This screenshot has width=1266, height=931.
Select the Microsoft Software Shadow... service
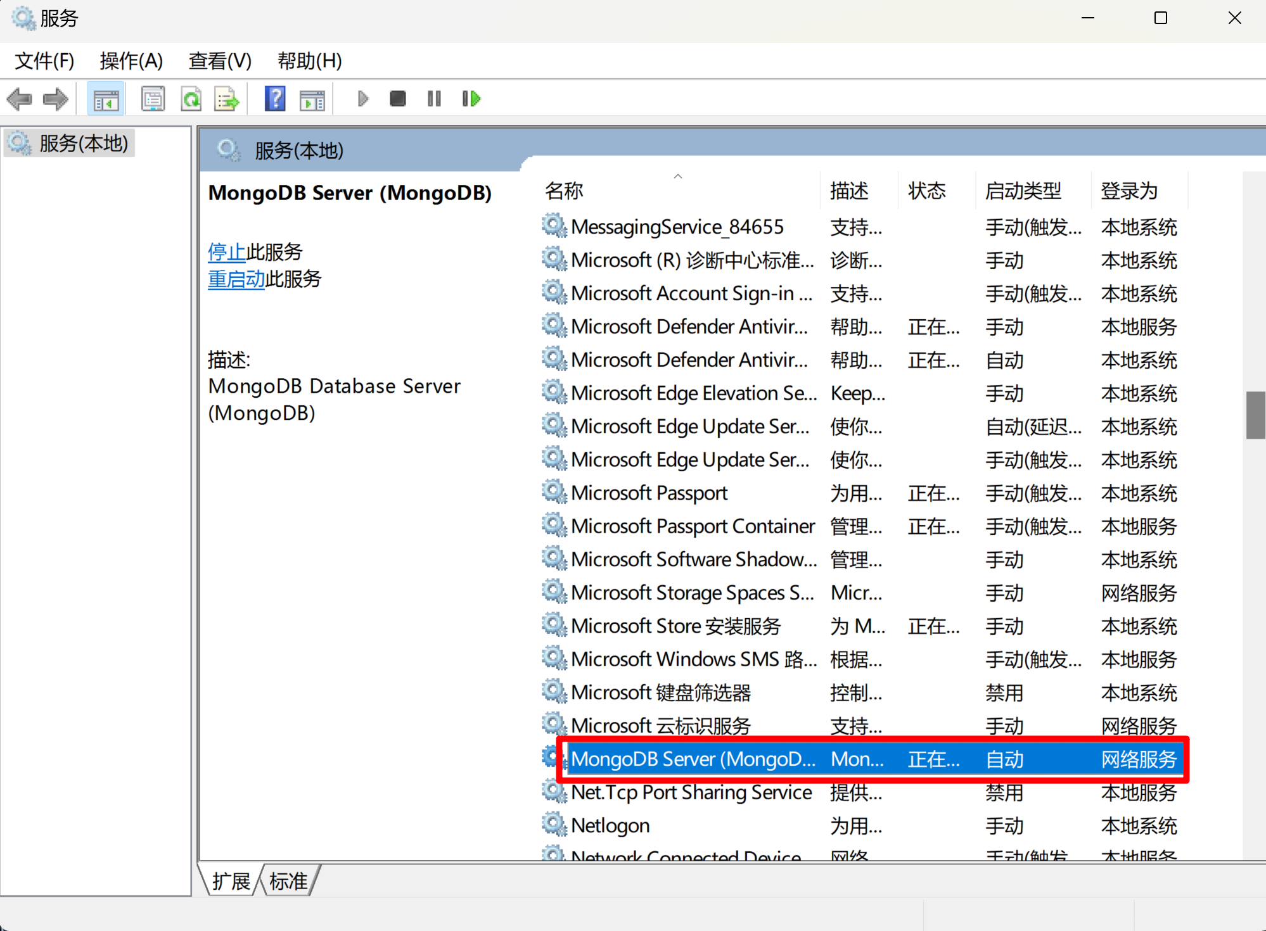pos(694,559)
